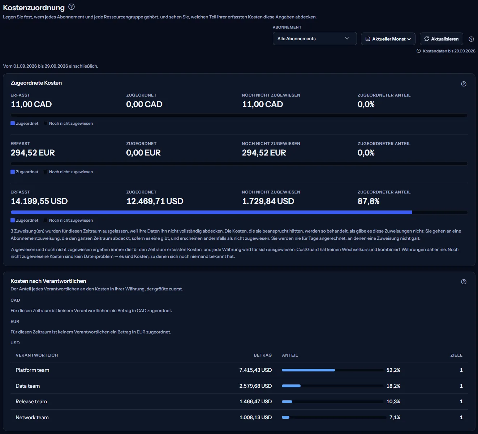Click the ANTEIL column header
Screen dimensions: 478x434
(x=290, y=355)
